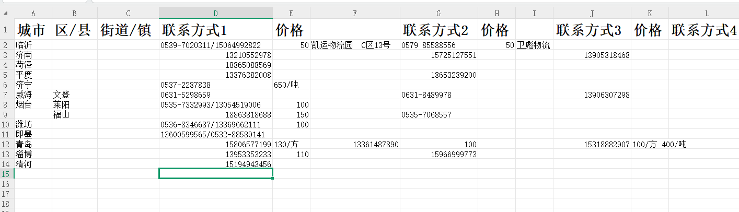This screenshot has width=739, height=212.
Task: Select the column D header
Action: click(x=215, y=13)
